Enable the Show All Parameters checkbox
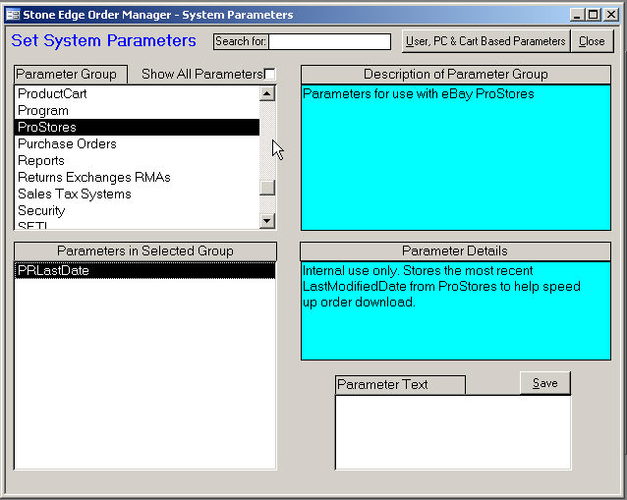Image resolution: width=627 pixels, height=500 pixels. click(x=270, y=74)
